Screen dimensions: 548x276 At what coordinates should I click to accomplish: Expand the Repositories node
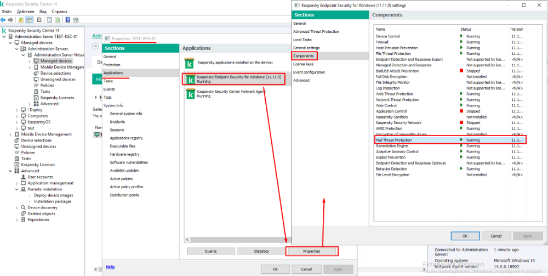pyautogui.click(x=17, y=219)
